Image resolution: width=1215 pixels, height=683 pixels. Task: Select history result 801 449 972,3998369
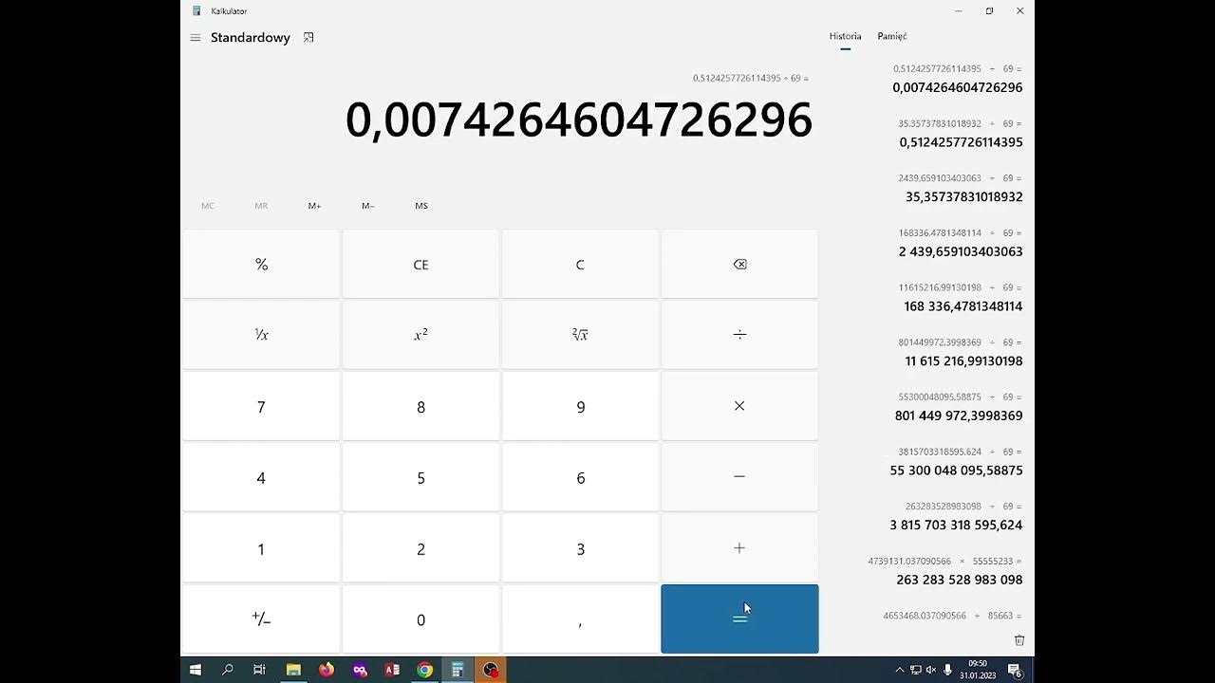pyautogui.click(x=959, y=415)
